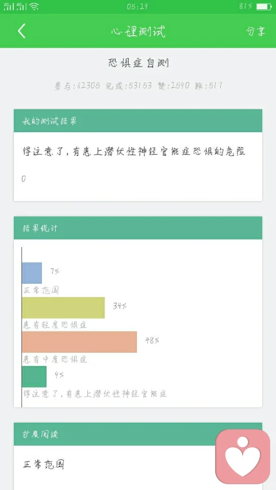Viewport: 276px width, 490px height.
Task: Tap 分享 to share the test
Action: [256, 31]
